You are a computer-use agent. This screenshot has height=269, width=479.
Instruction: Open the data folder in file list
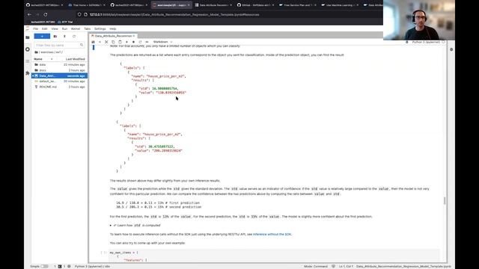(x=60, y=65)
